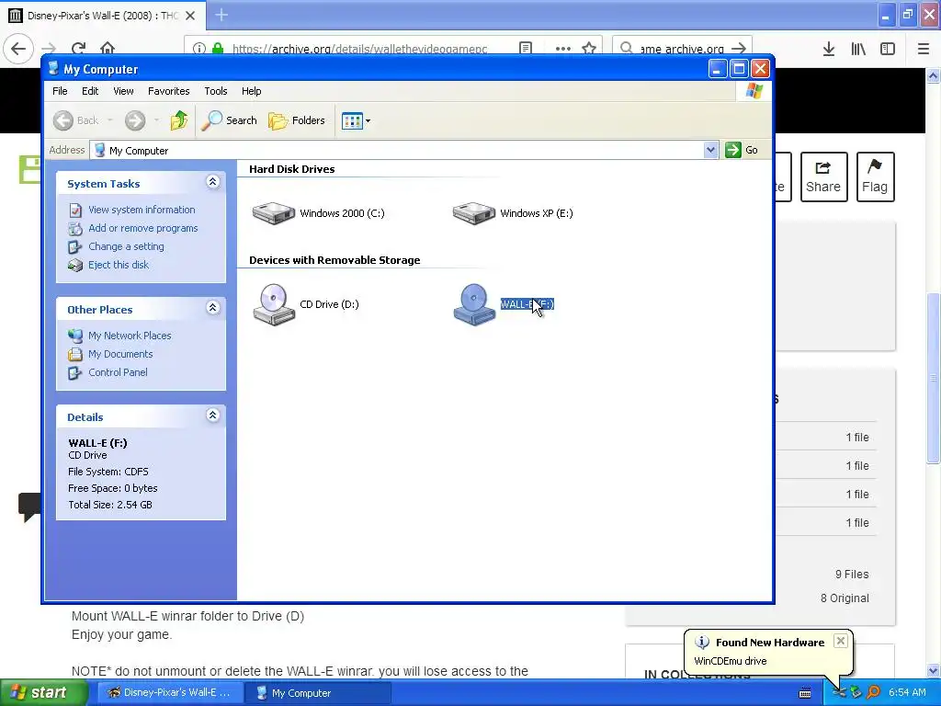Collapse the Details panel
Image resolution: width=941 pixels, height=706 pixels.
(212, 416)
